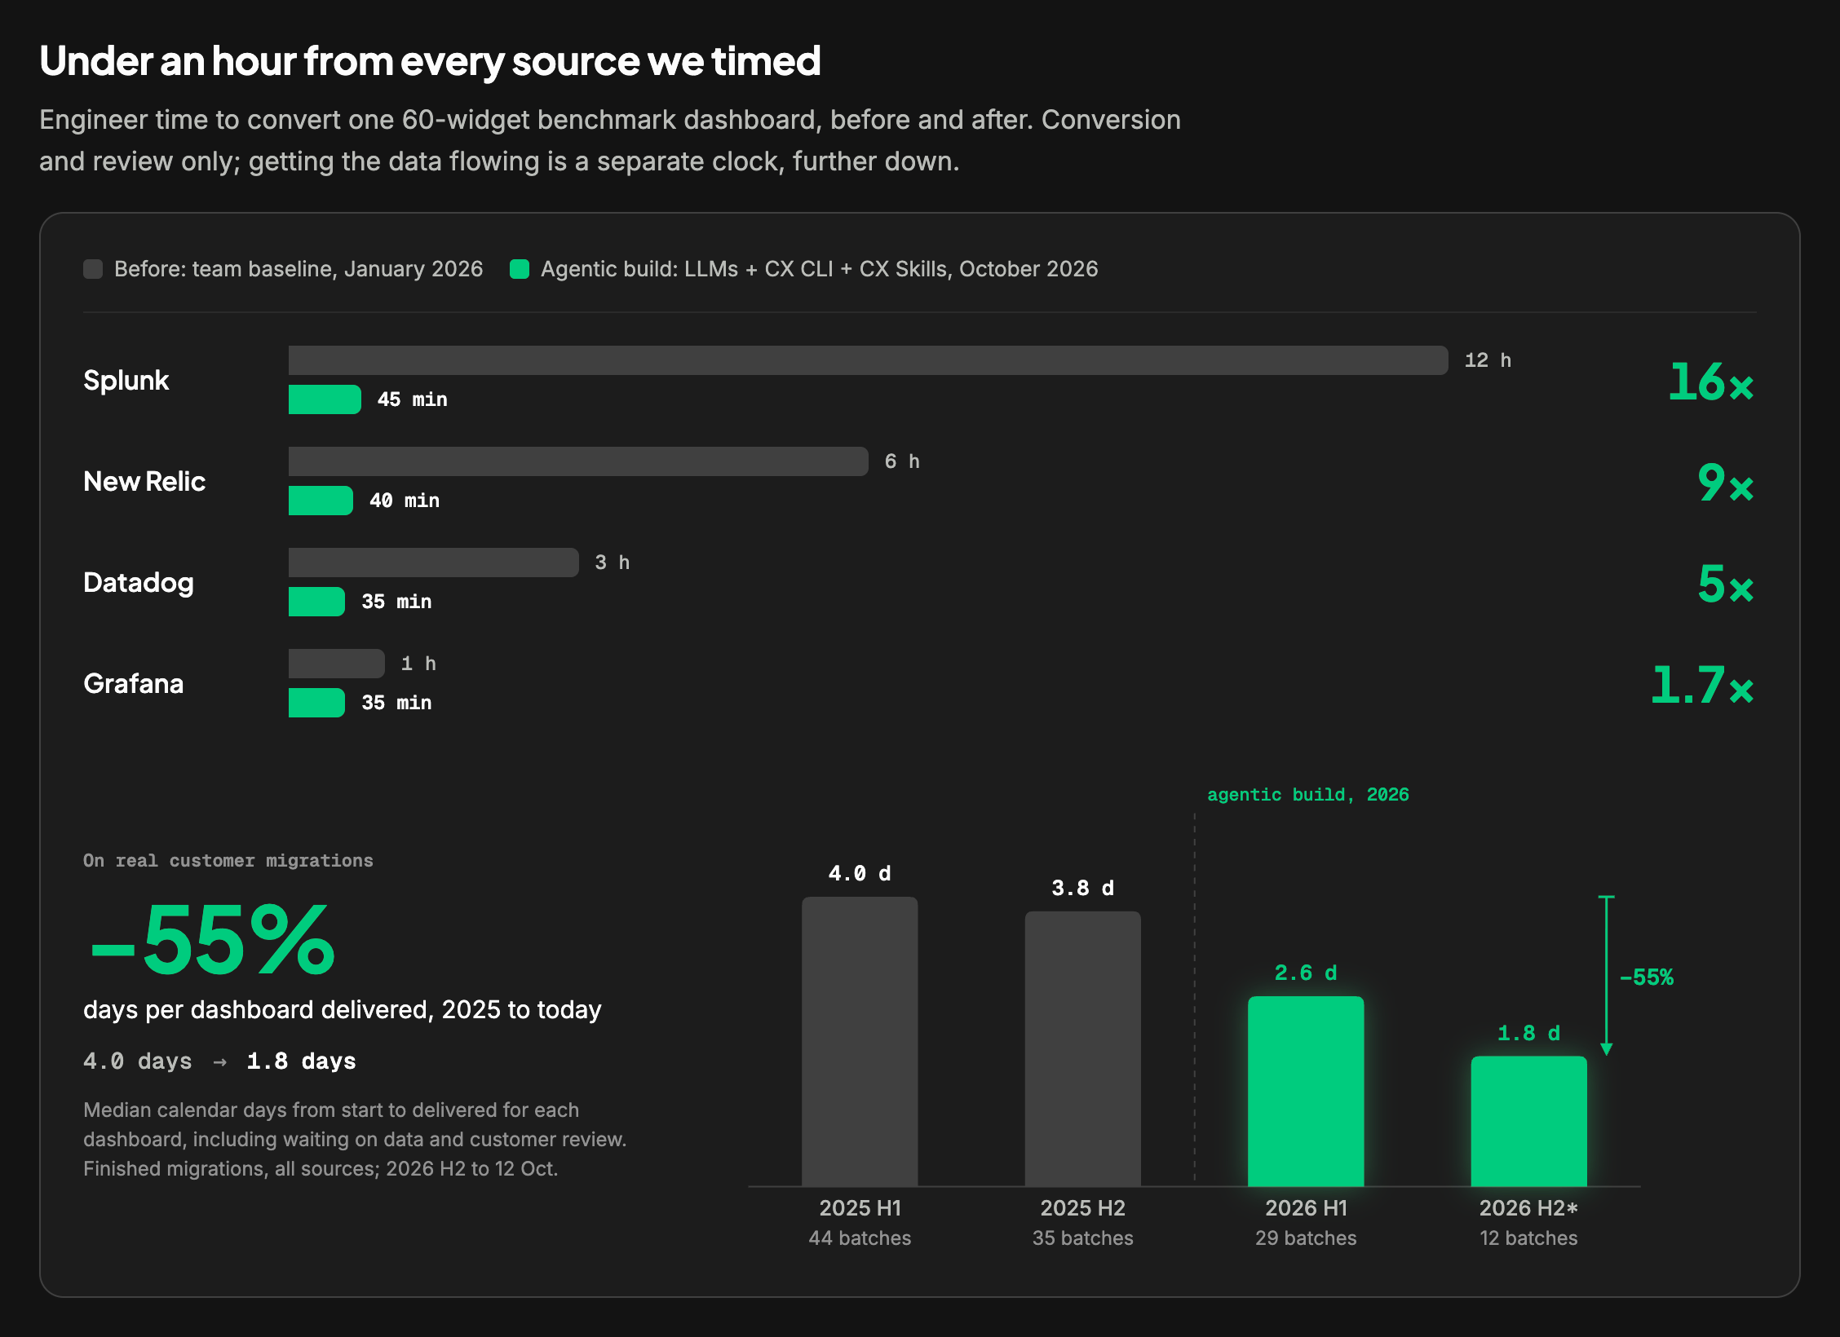
Task: Click the '29 batches' caption
Action: coord(1306,1238)
